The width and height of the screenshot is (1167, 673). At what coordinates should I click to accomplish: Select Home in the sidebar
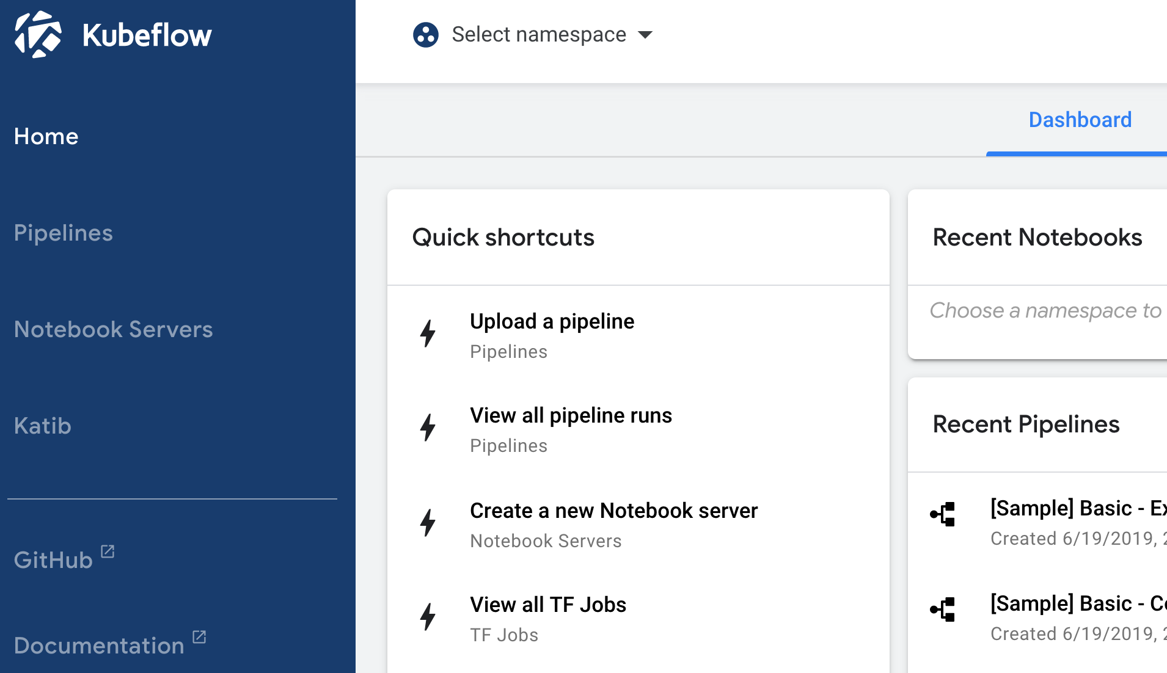pyautogui.click(x=46, y=137)
